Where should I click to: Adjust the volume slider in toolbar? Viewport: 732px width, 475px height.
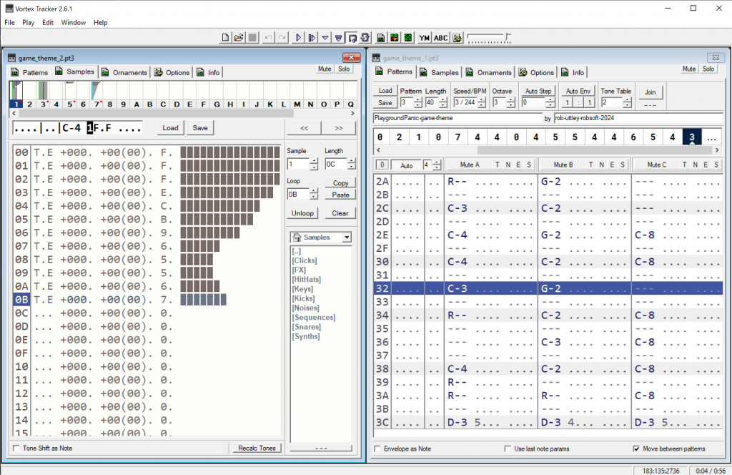click(x=507, y=35)
